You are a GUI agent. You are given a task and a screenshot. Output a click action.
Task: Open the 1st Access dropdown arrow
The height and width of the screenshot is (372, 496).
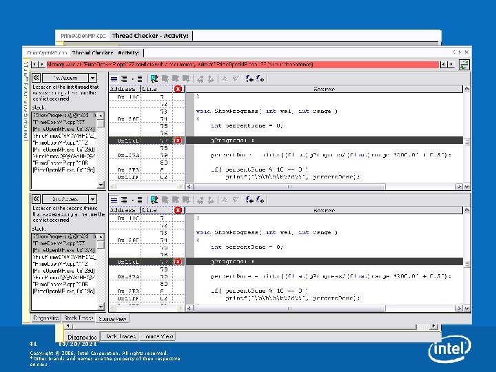(93, 78)
